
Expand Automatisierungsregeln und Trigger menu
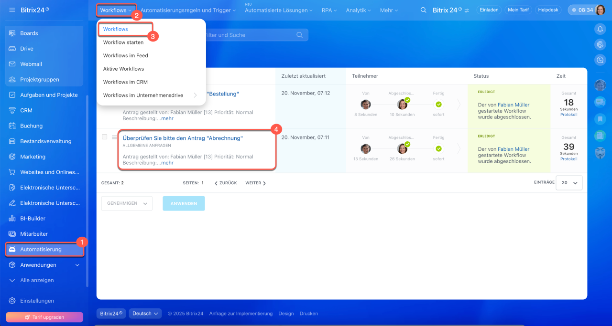click(x=188, y=11)
